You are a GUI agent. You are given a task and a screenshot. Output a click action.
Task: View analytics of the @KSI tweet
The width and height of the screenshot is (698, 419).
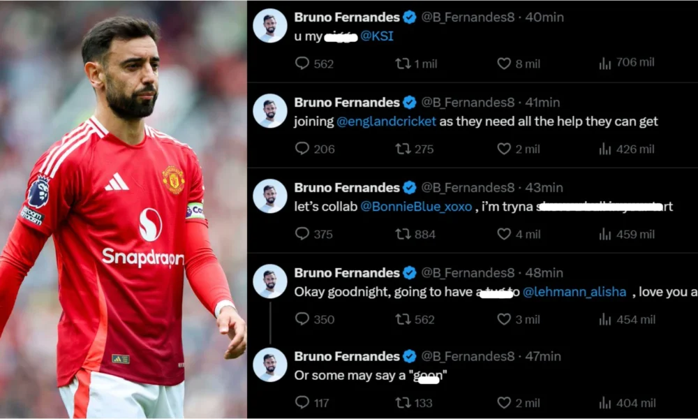[605, 64]
